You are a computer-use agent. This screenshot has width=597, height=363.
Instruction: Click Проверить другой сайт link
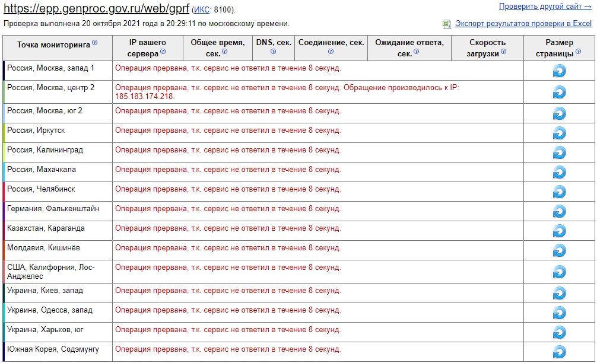click(x=545, y=7)
